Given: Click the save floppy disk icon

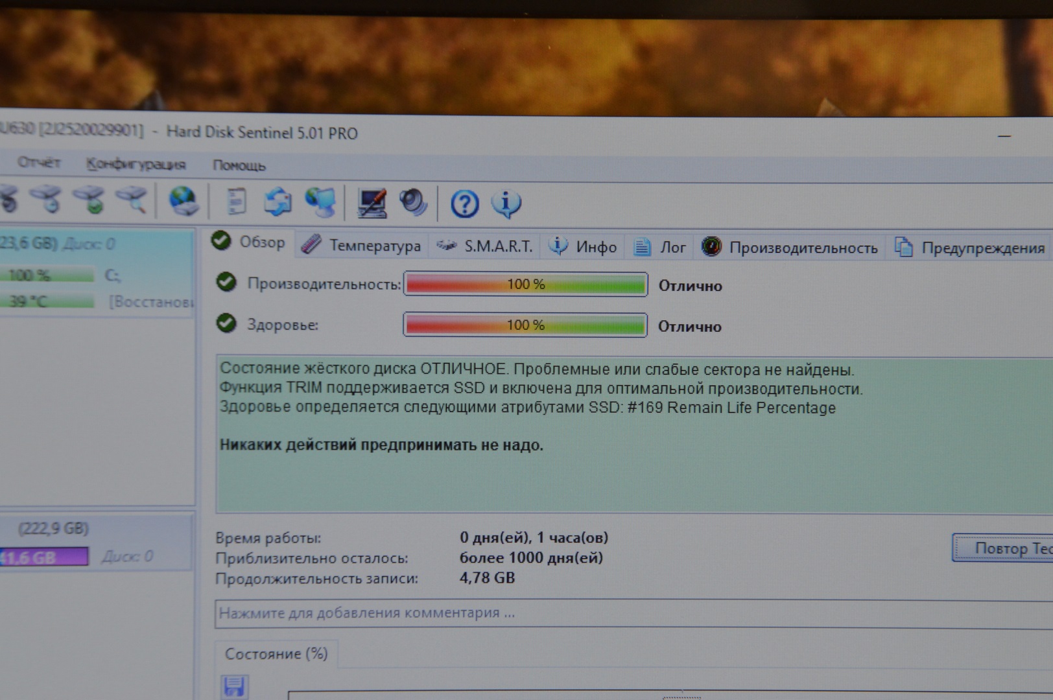Looking at the screenshot, I should pos(233,687).
